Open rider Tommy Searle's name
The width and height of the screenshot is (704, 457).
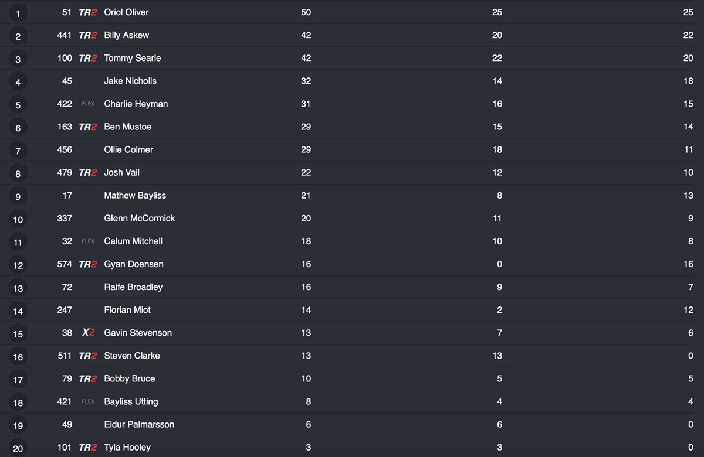132,58
